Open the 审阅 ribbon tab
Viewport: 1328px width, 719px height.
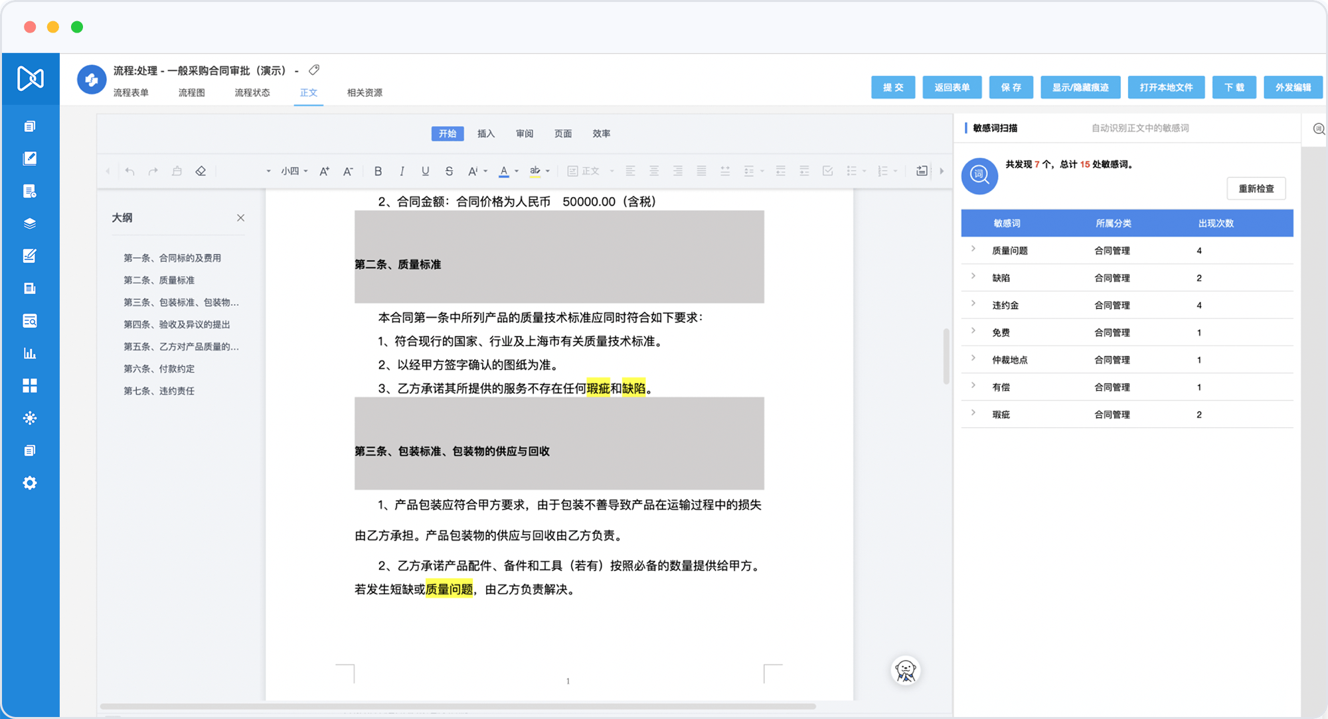(x=524, y=133)
